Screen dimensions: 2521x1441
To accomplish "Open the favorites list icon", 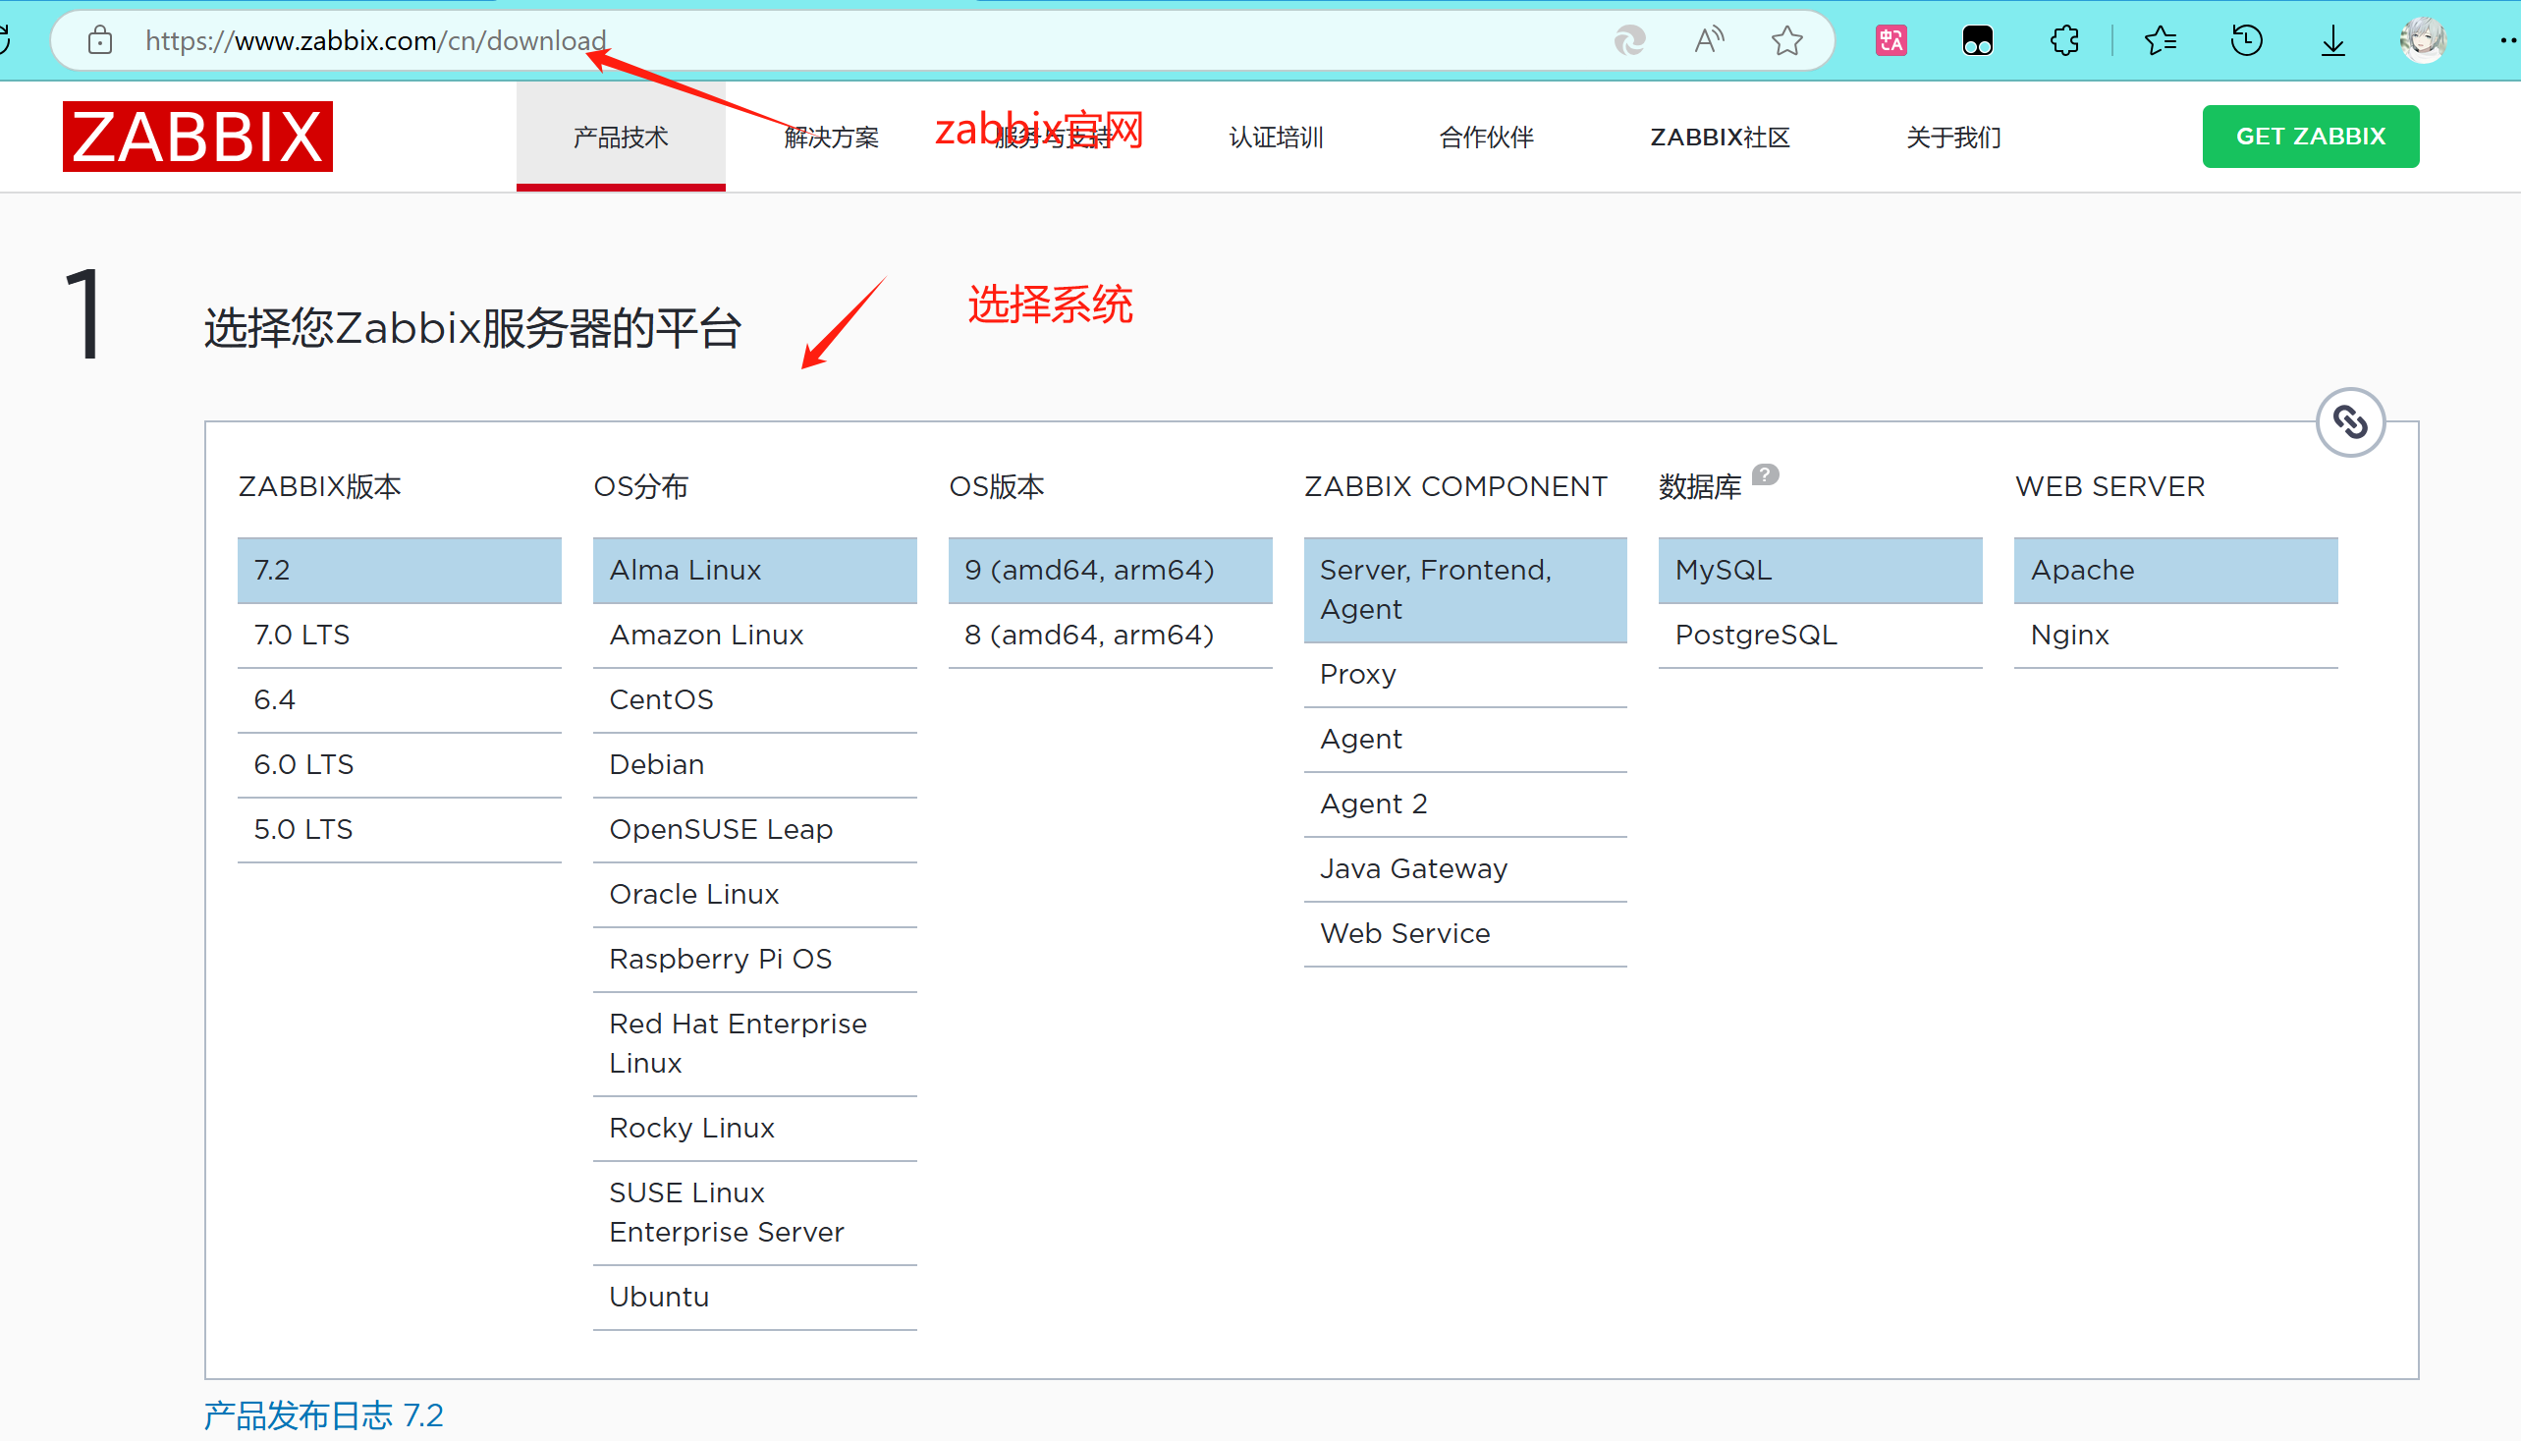I will 2160,40.
